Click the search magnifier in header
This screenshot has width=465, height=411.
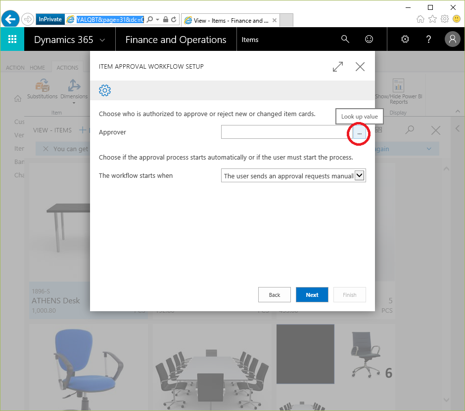[x=345, y=40]
